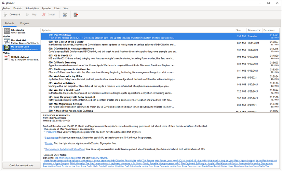Select episode 608: DEVONthink & New Apple Hardware

coord(160,50)
